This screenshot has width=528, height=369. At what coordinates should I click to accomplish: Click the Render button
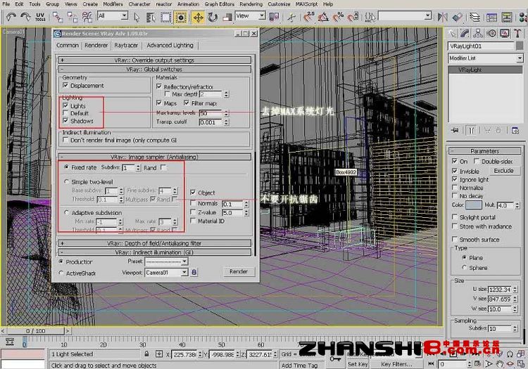239,271
